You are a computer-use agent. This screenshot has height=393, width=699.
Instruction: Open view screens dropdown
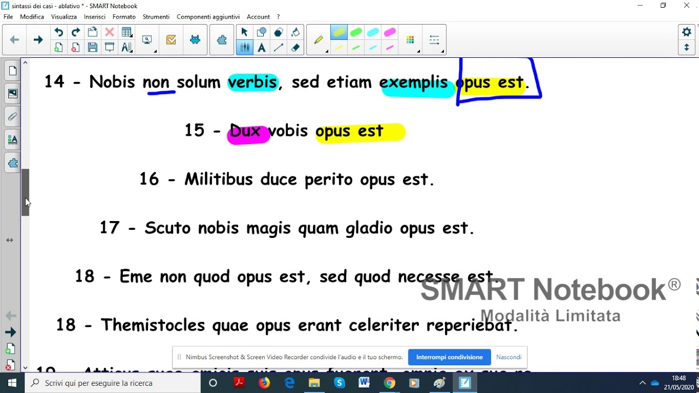point(147,40)
